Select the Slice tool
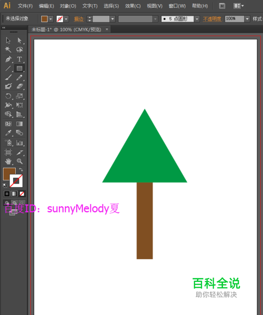The width and height of the screenshot is (263, 315). pos(19,152)
